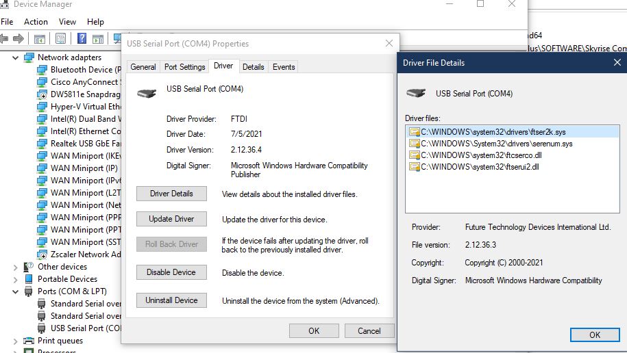Click the serenum.sys file icon

tap(415, 144)
